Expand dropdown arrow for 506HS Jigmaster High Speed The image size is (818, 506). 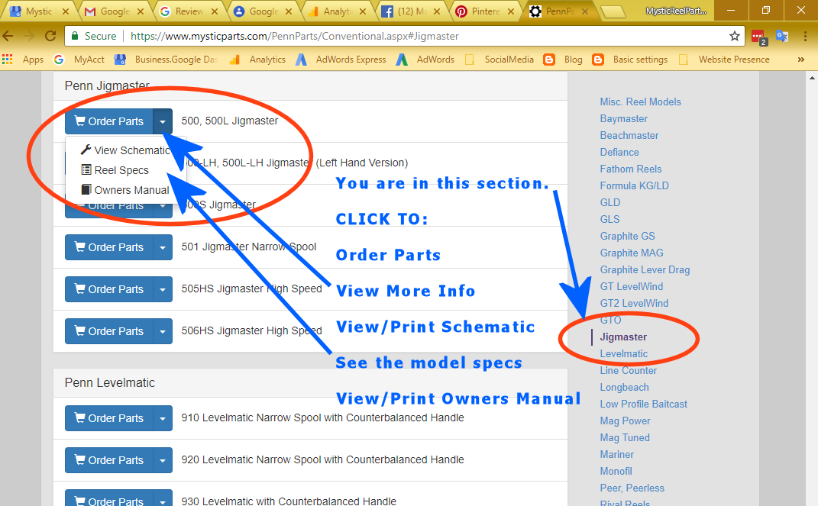pyautogui.click(x=163, y=331)
